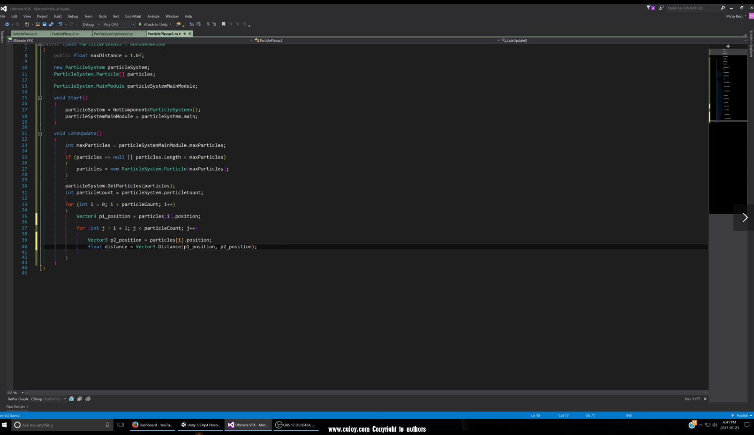
Task: Collapse the Start() method outlining region
Action: pos(40,98)
